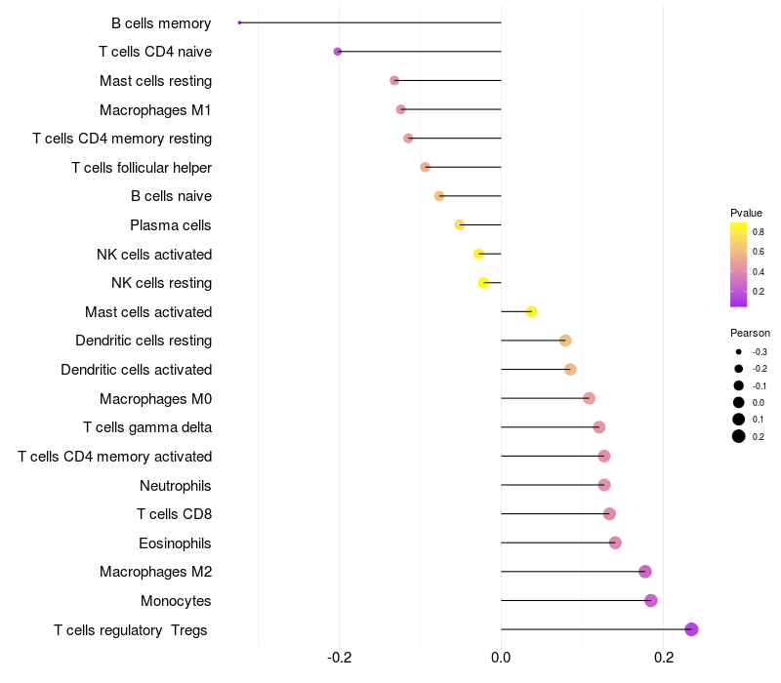
Task: Click the Pvalue color gradient bar
Action: [739, 264]
